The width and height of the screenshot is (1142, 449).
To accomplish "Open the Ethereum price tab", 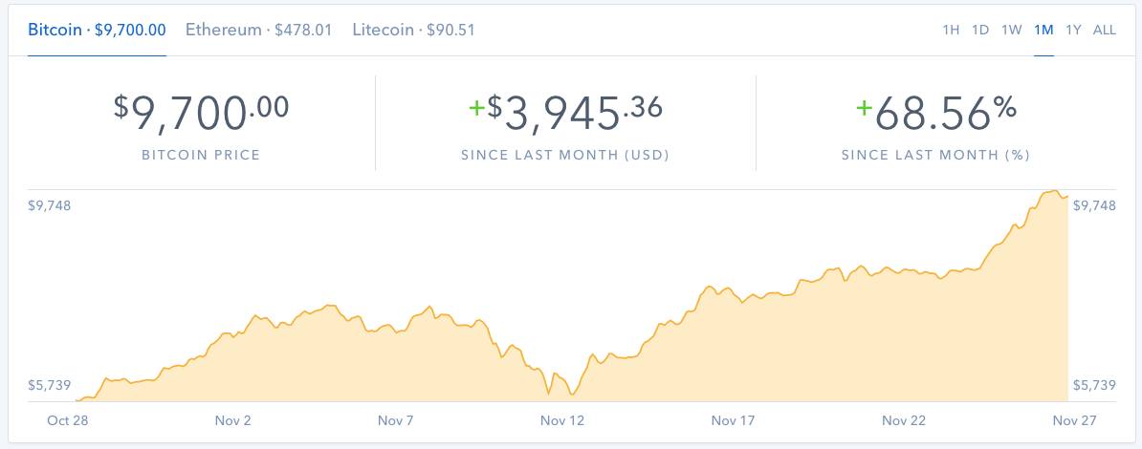I will (x=258, y=30).
